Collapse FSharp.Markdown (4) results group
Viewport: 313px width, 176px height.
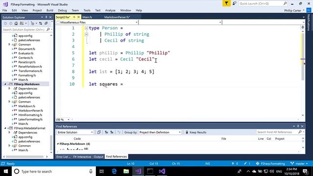58,144
